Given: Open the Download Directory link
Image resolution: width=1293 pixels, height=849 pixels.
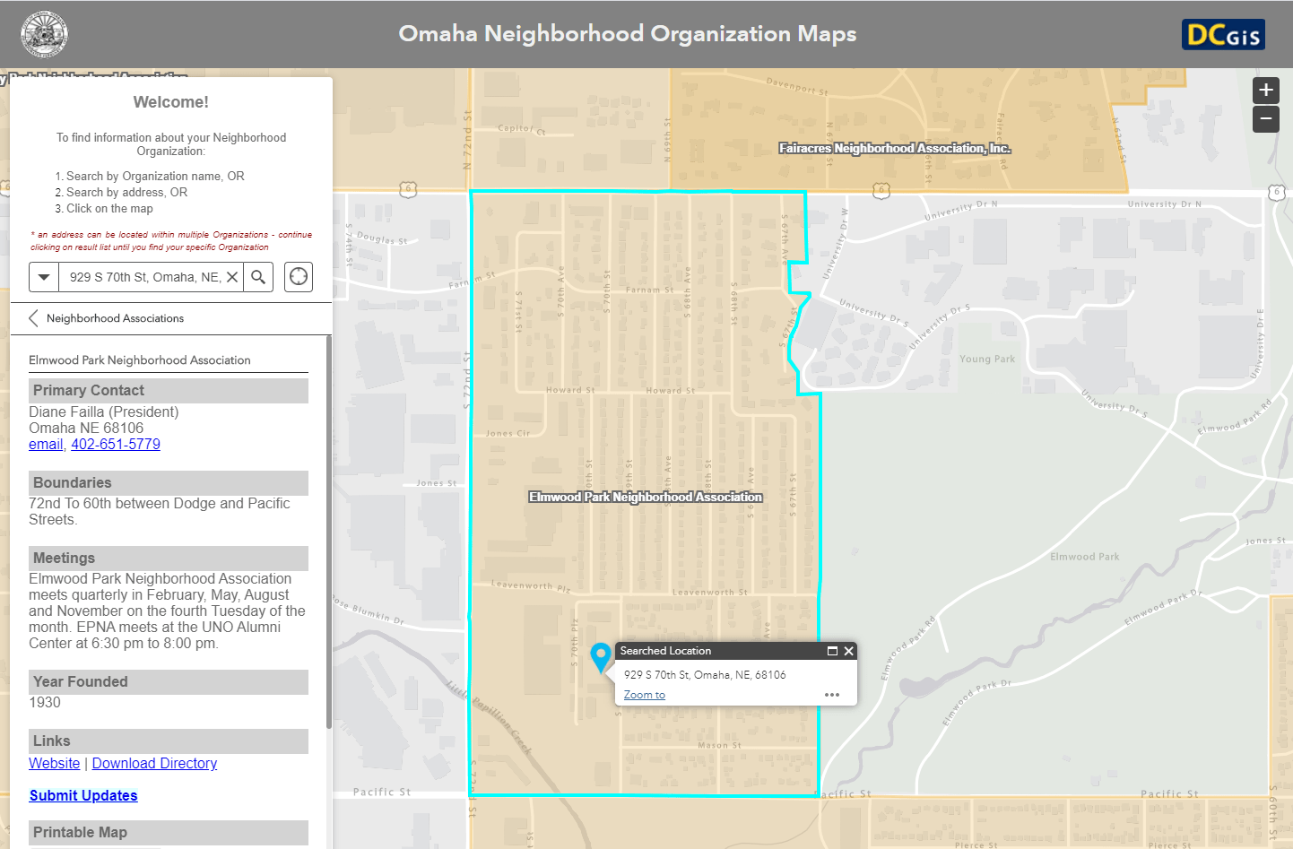Looking at the screenshot, I should tap(153, 763).
